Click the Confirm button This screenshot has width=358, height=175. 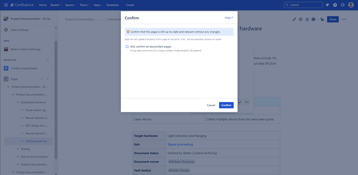[226, 105]
